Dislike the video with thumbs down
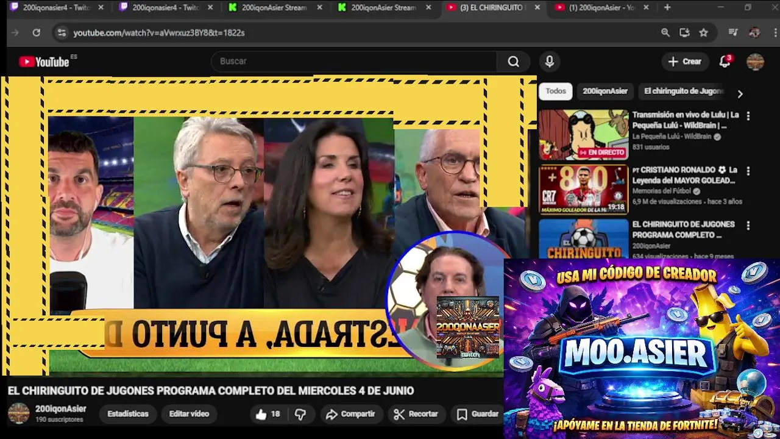The height and width of the screenshot is (439, 780). (300, 414)
